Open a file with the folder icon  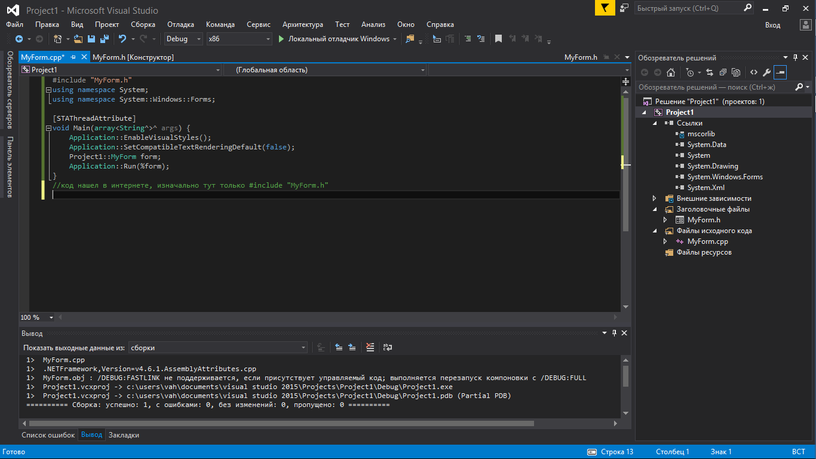(78, 39)
